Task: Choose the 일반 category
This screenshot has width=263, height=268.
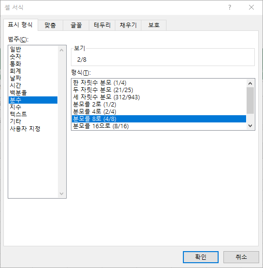Action: tap(33, 49)
